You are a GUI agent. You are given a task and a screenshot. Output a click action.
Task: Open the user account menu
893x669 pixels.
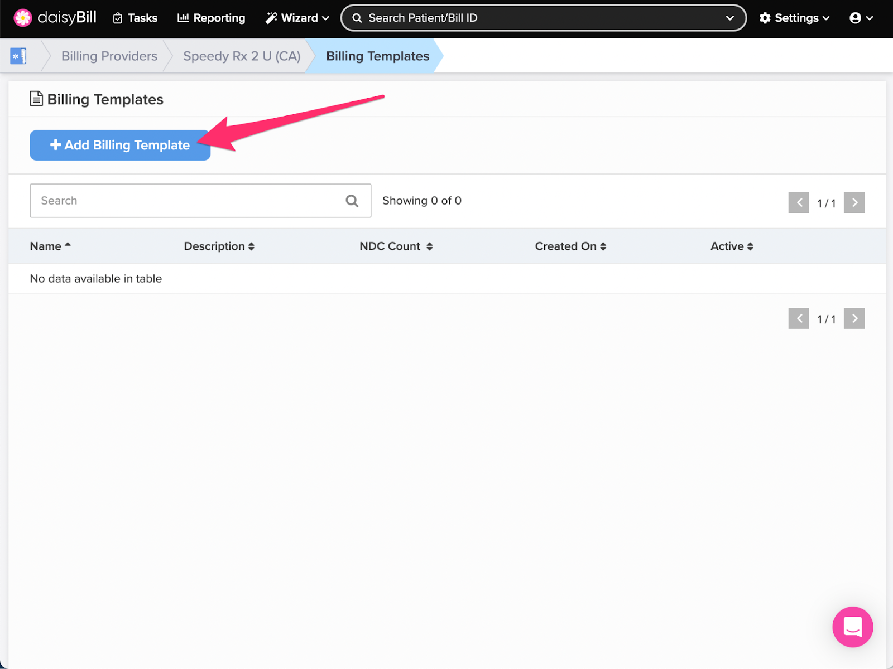(861, 18)
